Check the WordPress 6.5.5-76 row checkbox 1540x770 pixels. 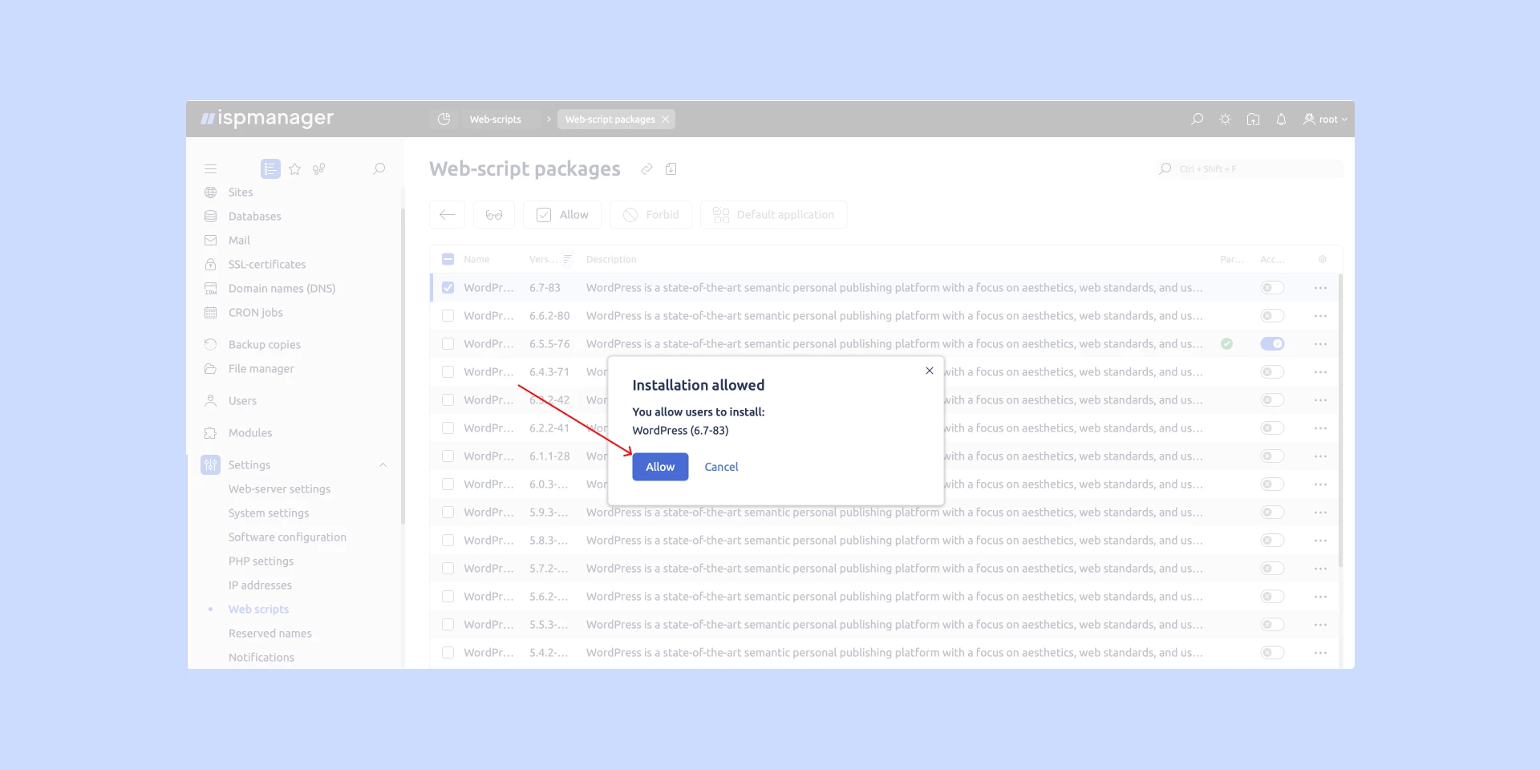448,344
